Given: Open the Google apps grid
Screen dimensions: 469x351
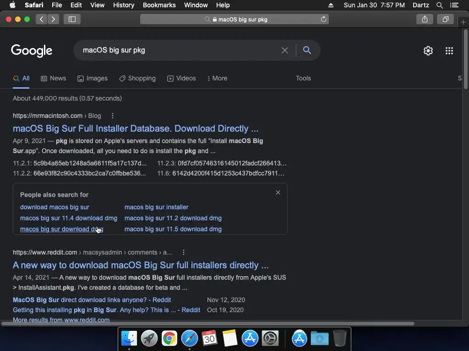Looking at the screenshot, I should [449, 51].
